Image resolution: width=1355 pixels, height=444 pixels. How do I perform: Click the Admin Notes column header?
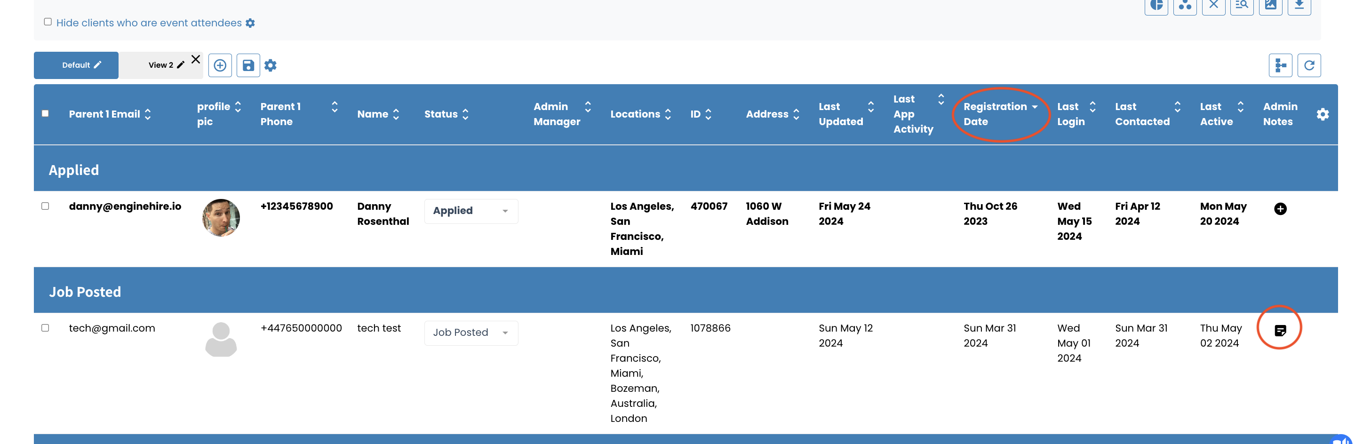tap(1280, 114)
